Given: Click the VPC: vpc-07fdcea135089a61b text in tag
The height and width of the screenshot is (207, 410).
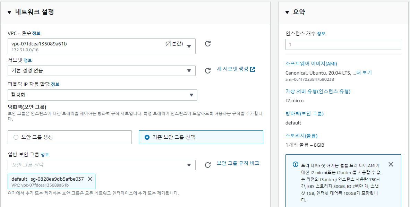Looking at the screenshot, I should 40,185.
